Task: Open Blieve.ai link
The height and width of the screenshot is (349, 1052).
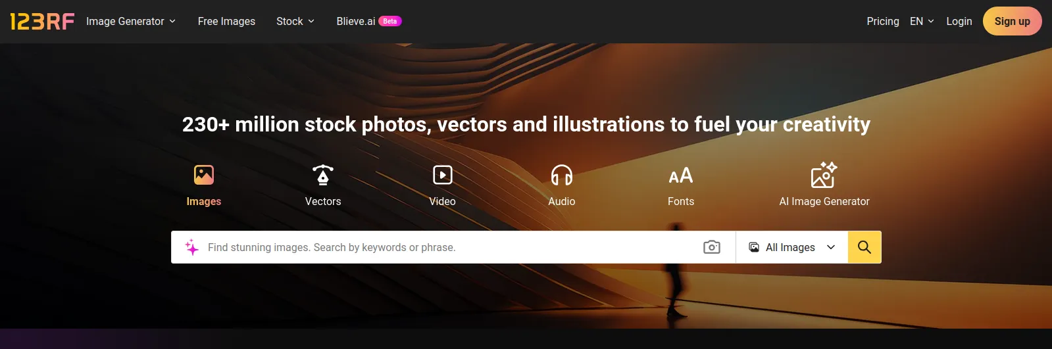Action: point(356,21)
